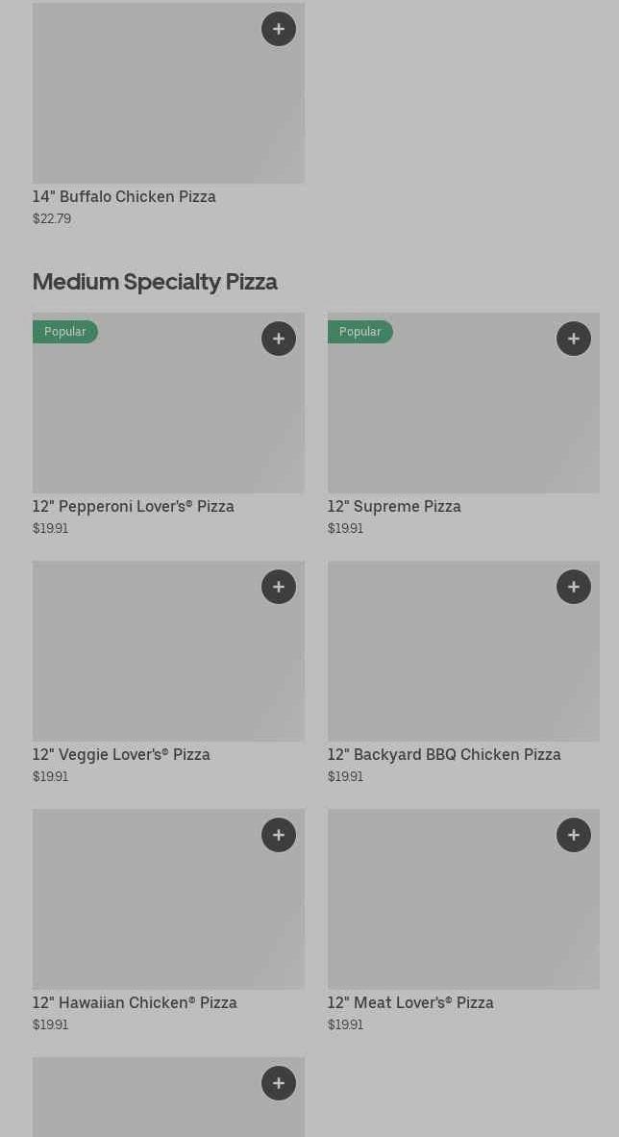This screenshot has width=619, height=1137.
Task: Click 14" Buffalo Chicken Pizza title
Action: click(x=124, y=197)
